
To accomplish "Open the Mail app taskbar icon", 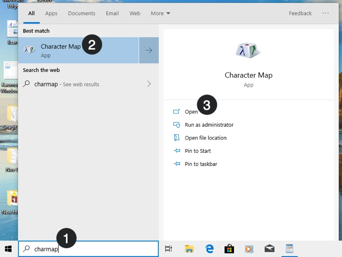I will tap(269, 249).
